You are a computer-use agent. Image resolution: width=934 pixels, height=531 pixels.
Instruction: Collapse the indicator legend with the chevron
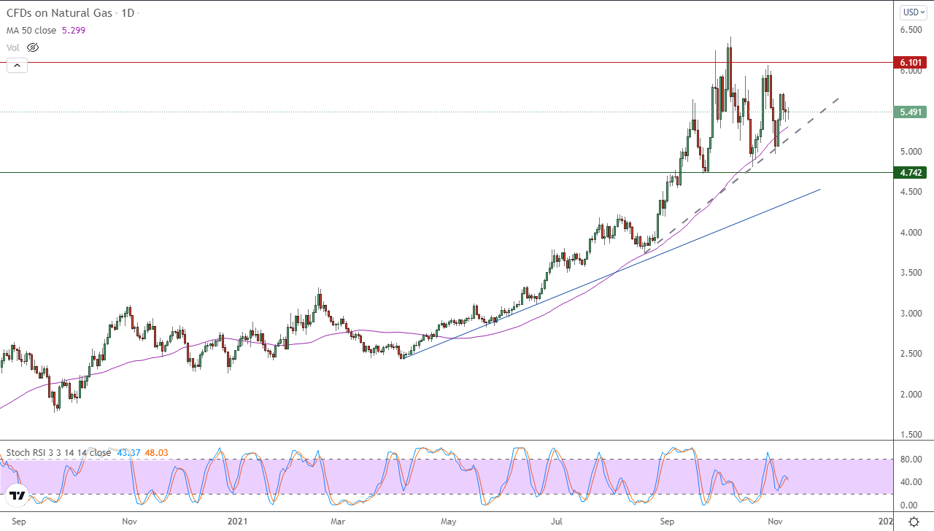17,66
